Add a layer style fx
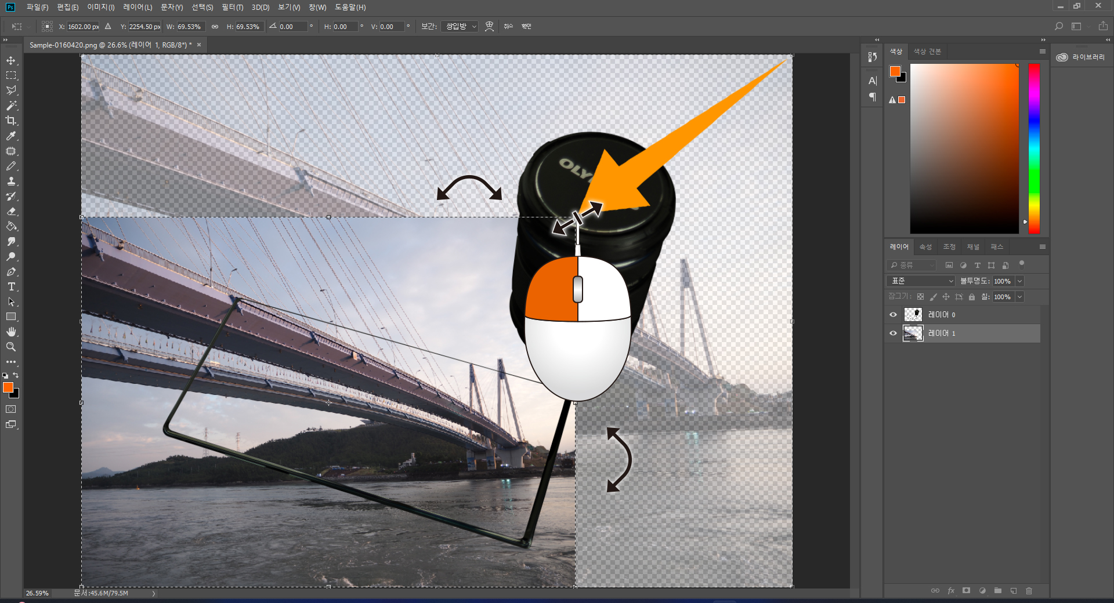This screenshot has height=603, width=1114. [951, 591]
